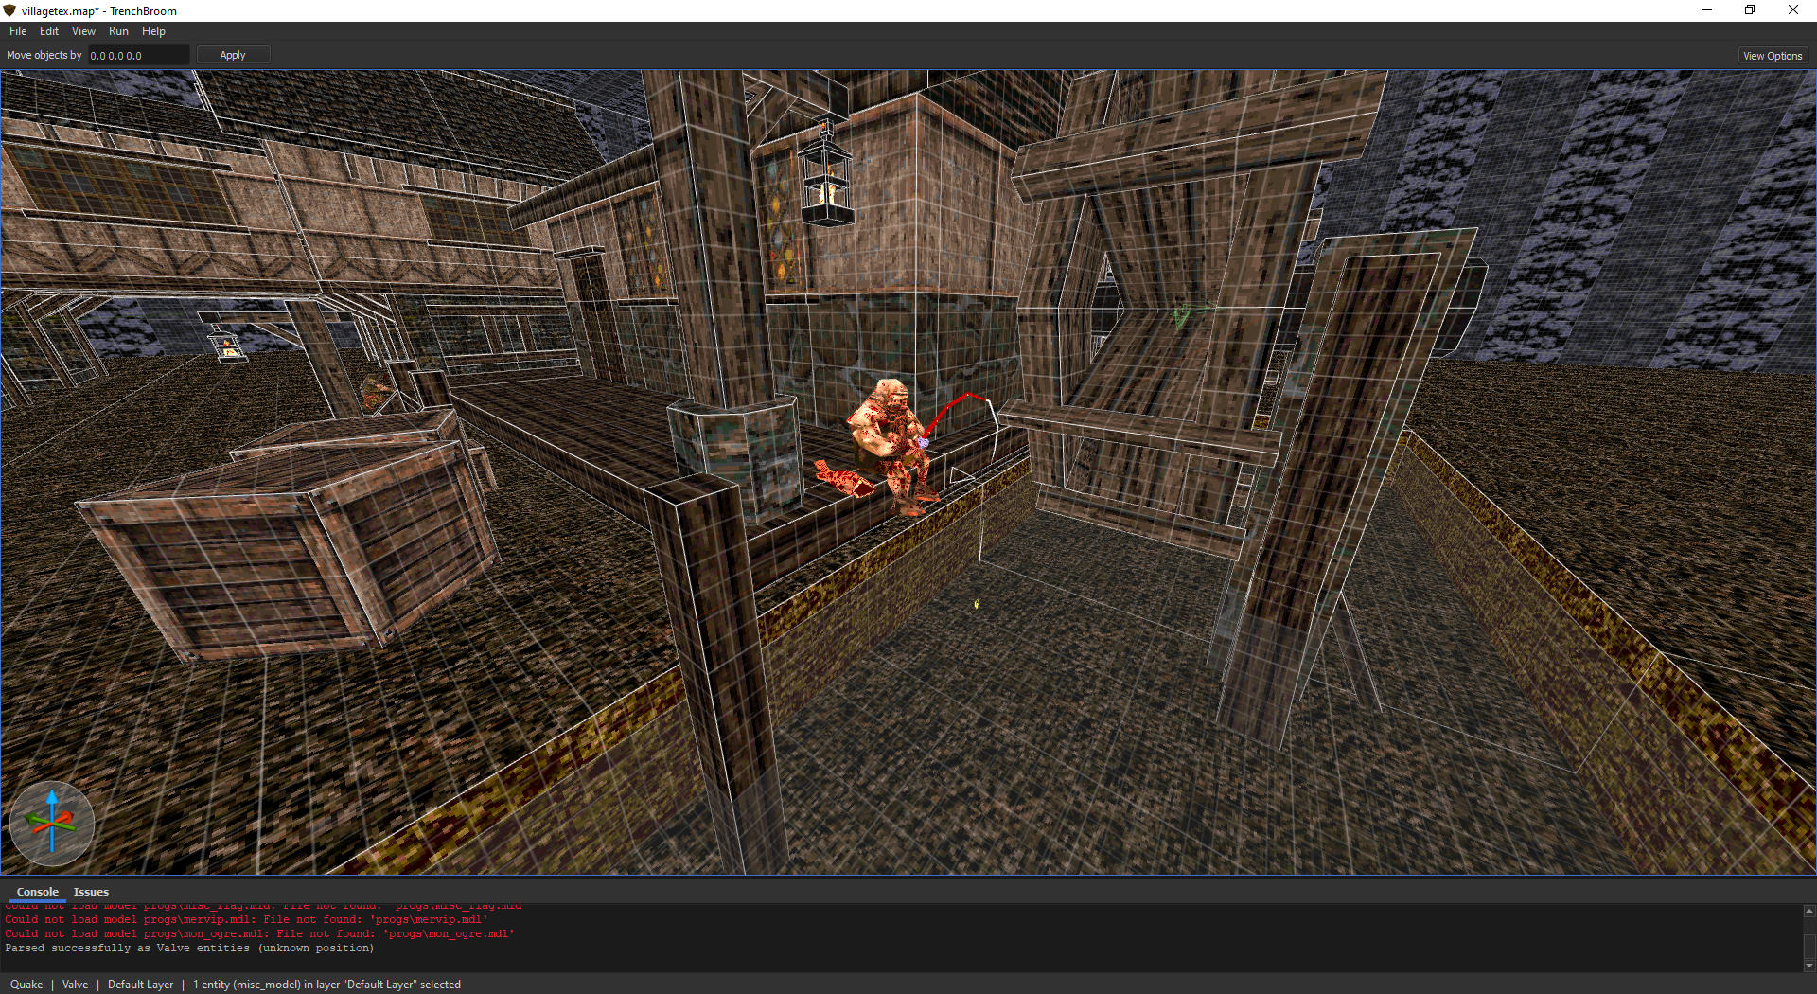
Task: Switch to the Issues tab
Action: (x=91, y=892)
